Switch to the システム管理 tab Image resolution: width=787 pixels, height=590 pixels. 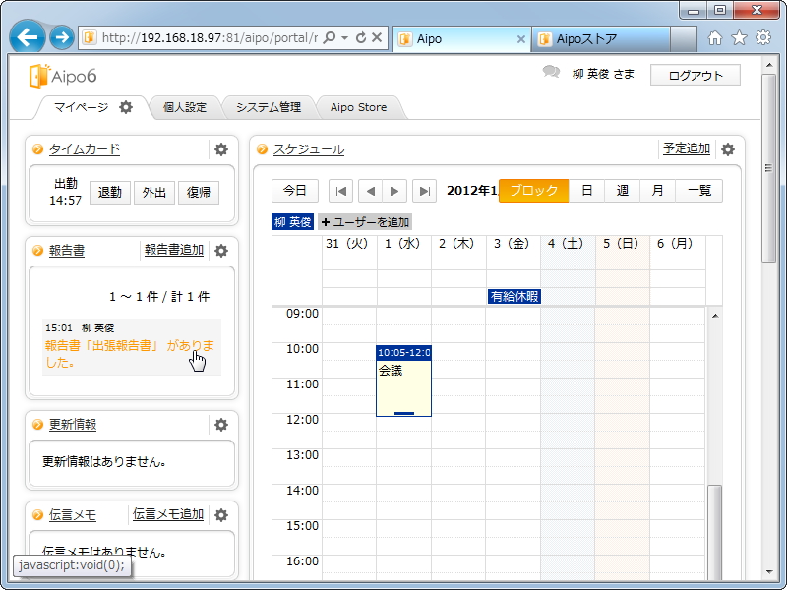tap(269, 108)
